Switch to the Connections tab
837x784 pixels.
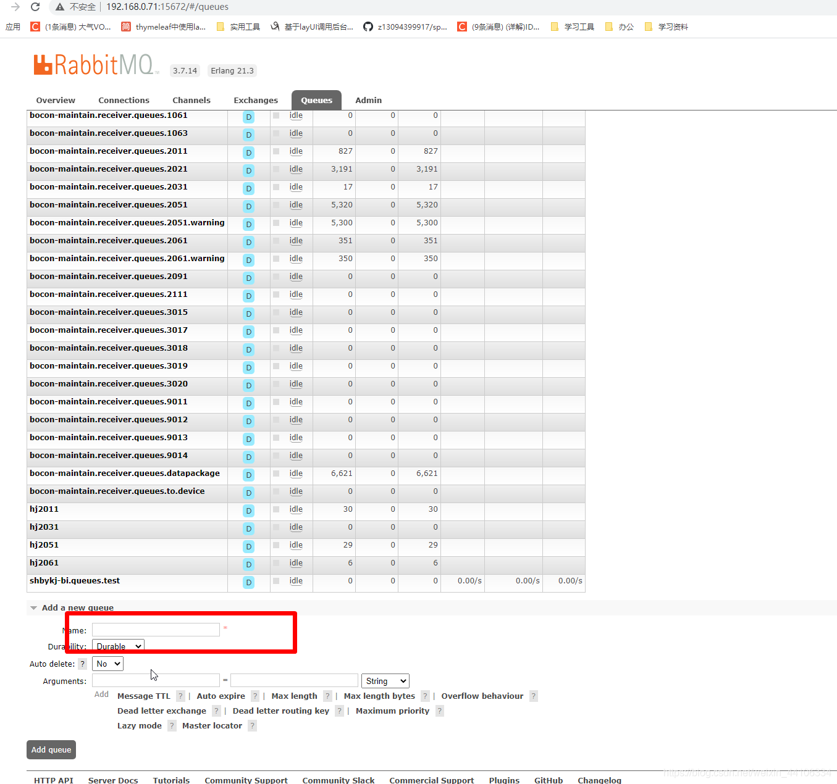(124, 101)
